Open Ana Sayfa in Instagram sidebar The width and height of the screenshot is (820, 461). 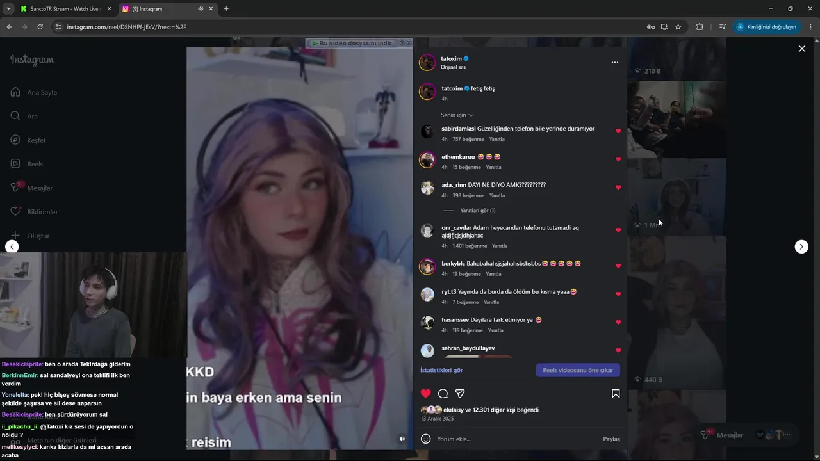34,92
